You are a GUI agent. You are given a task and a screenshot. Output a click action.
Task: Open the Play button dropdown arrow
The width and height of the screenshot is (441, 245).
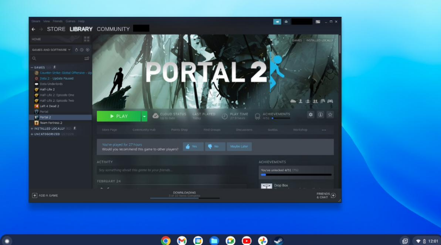pos(144,116)
